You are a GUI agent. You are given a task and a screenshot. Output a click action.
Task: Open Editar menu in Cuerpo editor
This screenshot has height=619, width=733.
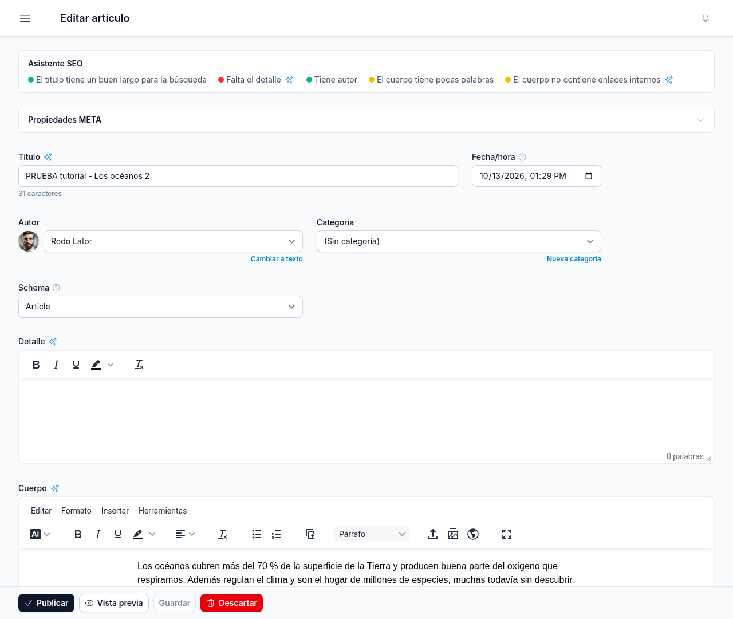41,511
